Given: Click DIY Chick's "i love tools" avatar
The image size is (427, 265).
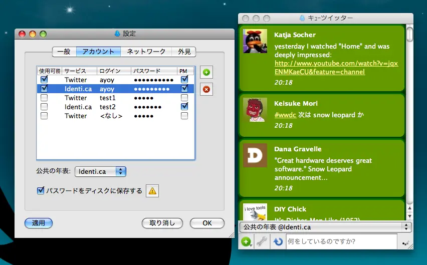Looking at the screenshot, I should coord(255,212).
